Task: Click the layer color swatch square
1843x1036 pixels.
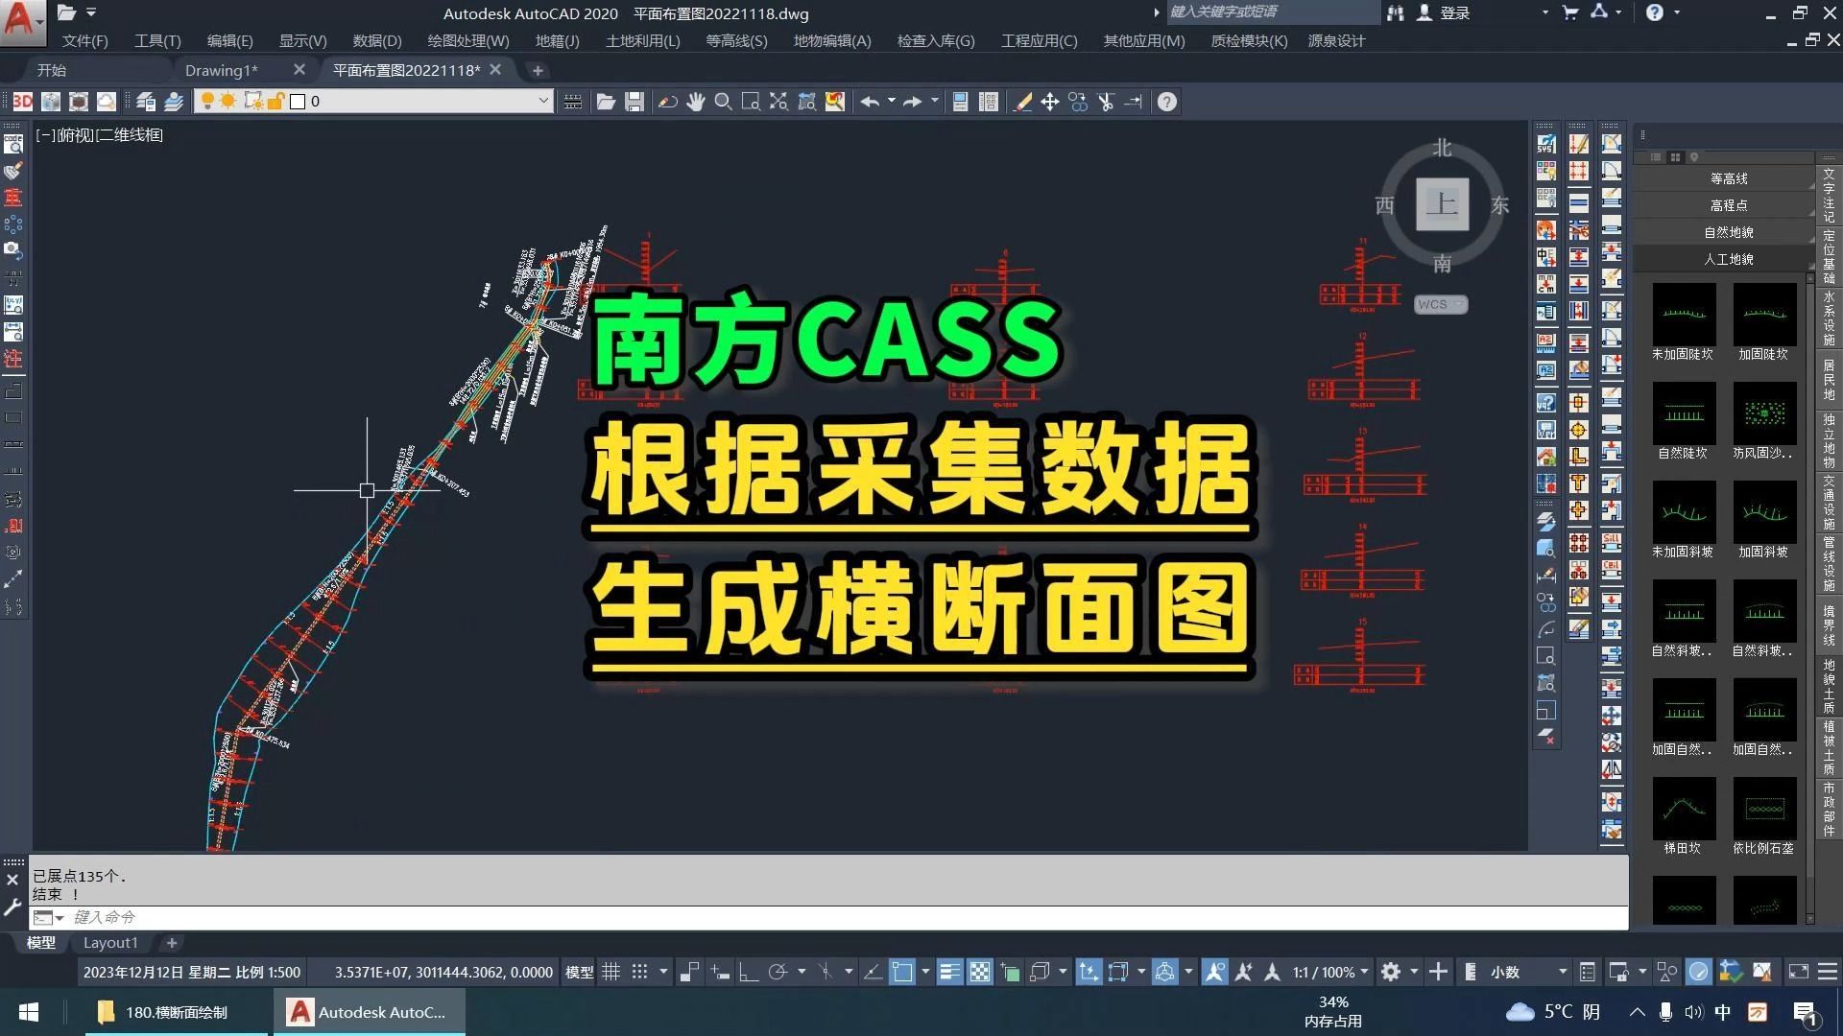Action: [298, 101]
